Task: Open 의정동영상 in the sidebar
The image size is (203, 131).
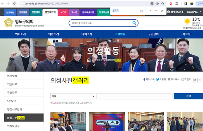Action: [24, 126]
